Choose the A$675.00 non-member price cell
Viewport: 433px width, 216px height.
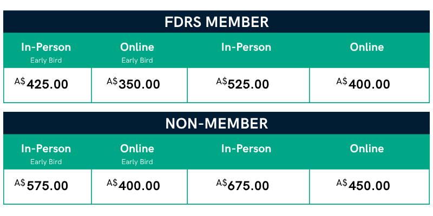click(x=248, y=187)
